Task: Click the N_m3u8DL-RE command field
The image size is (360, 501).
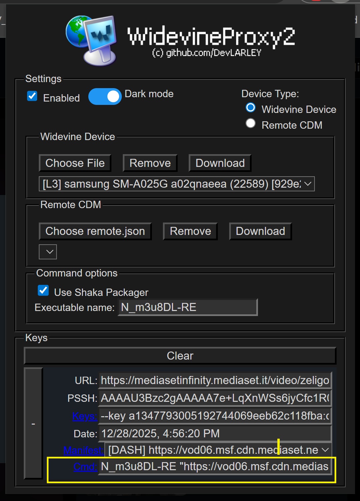Action: 215,466
